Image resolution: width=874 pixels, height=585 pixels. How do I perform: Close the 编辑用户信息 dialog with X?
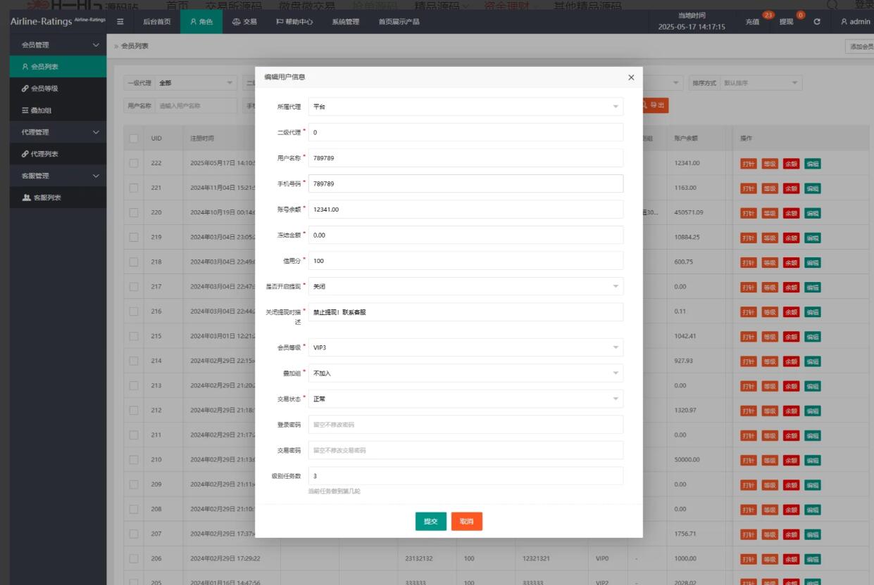click(x=630, y=77)
